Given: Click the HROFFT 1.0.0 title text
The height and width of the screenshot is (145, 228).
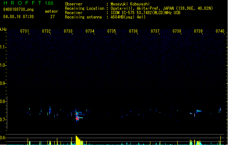Looking at the screenshot, I should pos(29,3).
